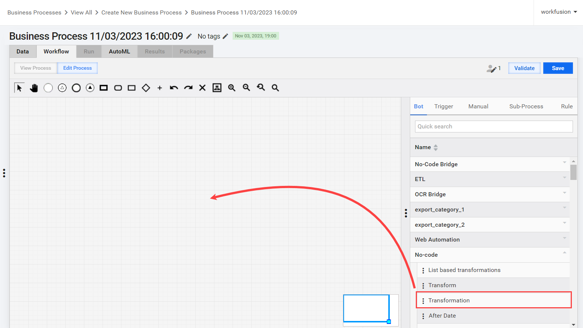
Task: Go to Create New Business Process breadcrumb
Action: pyautogui.click(x=142, y=13)
